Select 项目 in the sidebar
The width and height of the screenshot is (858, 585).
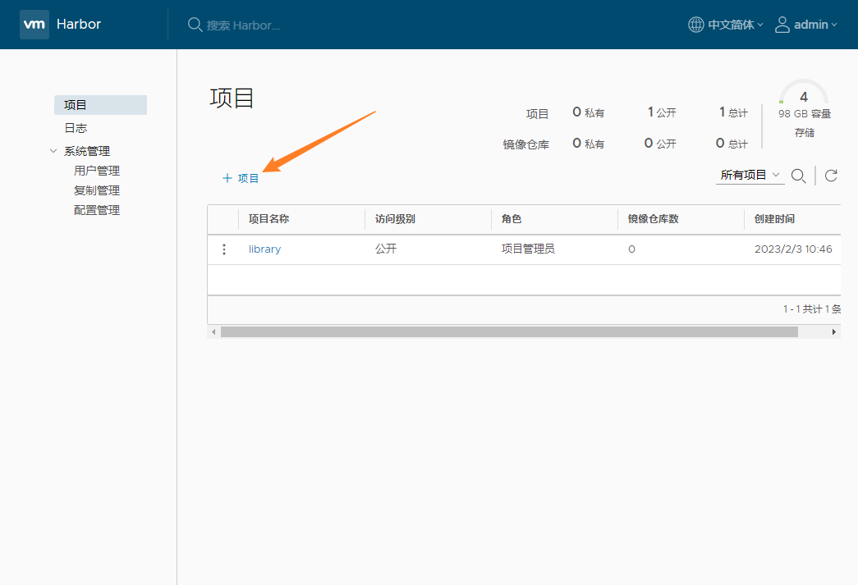76,105
